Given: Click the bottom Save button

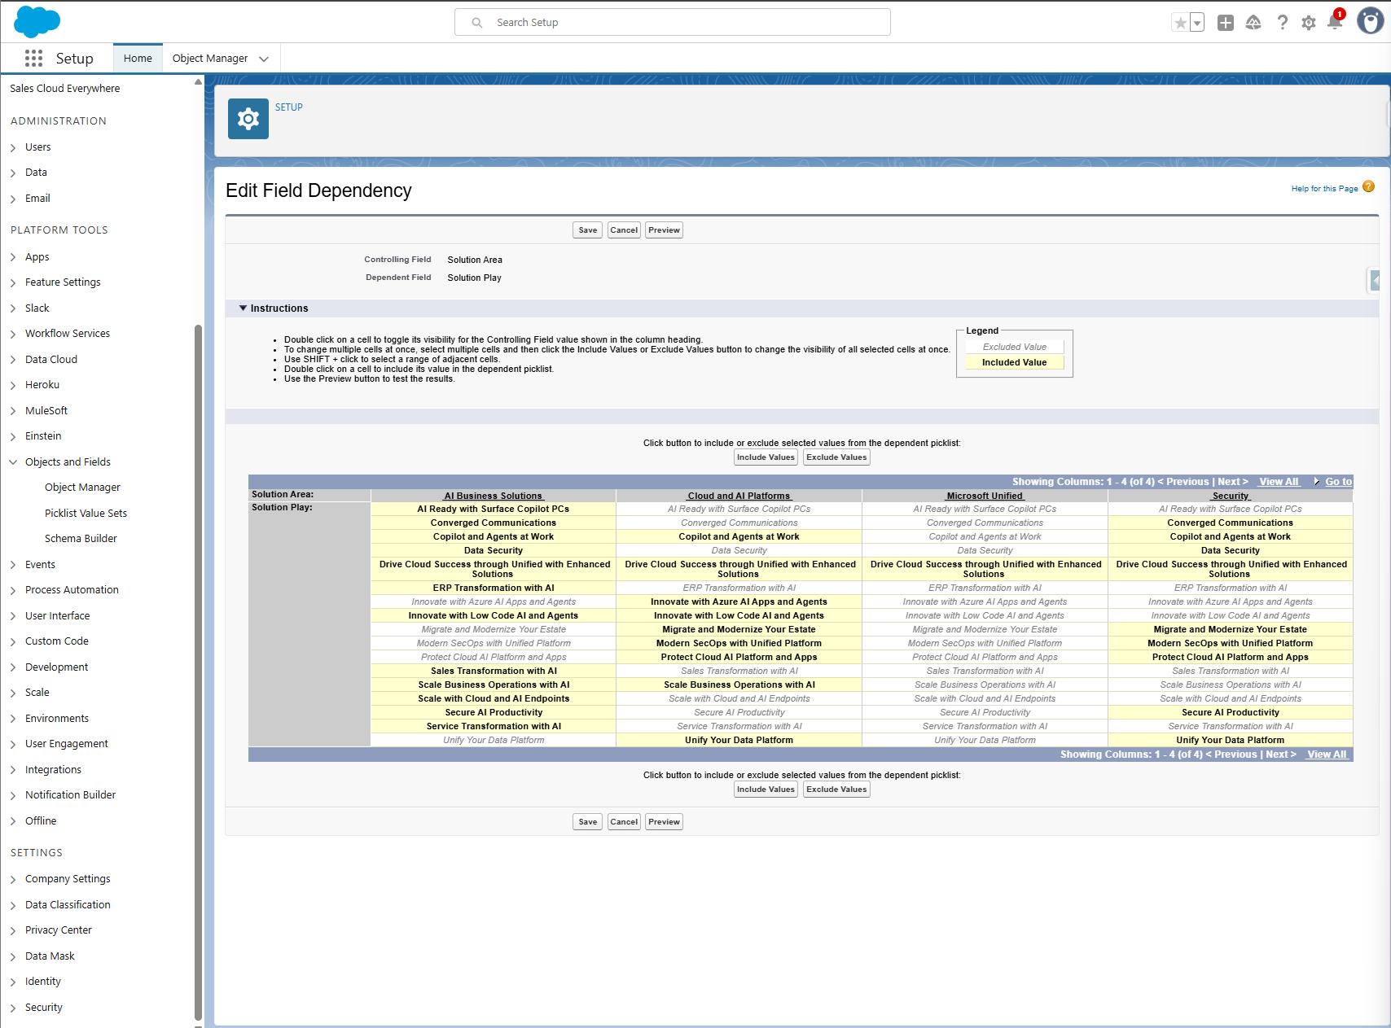Looking at the screenshot, I should [588, 822].
